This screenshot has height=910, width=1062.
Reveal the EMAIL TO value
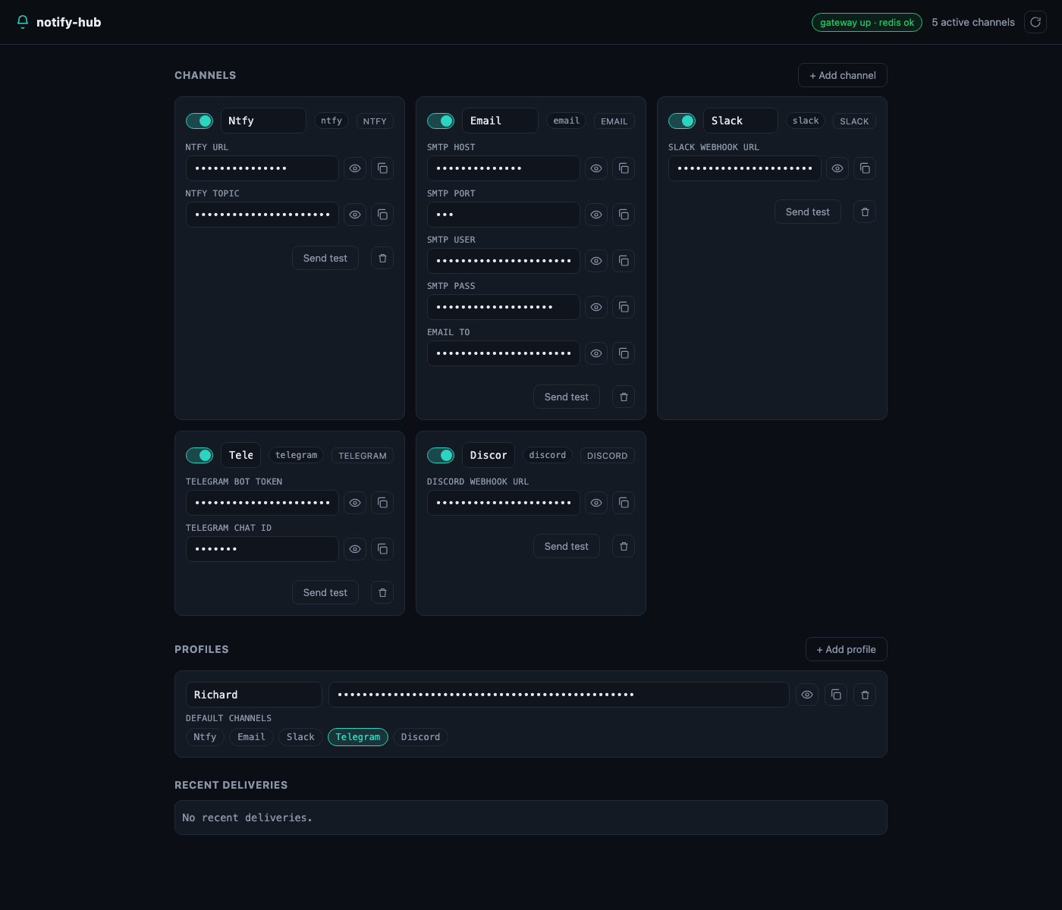(x=596, y=353)
